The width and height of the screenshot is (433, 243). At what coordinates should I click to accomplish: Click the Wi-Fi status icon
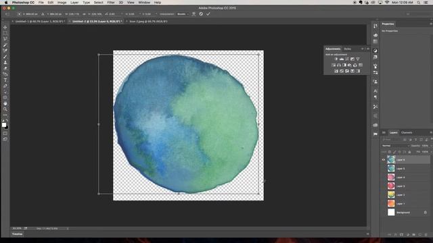387,3
